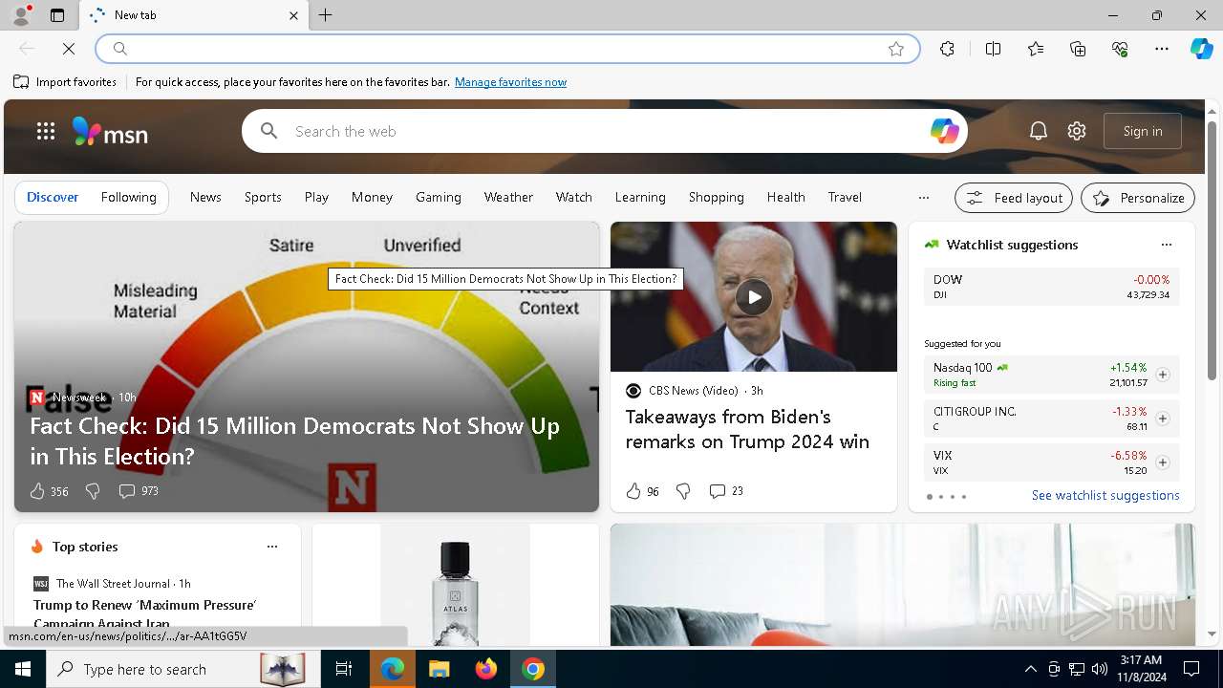The image size is (1223, 688).
Task: Play the Biden remarks video
Action: 754,297
